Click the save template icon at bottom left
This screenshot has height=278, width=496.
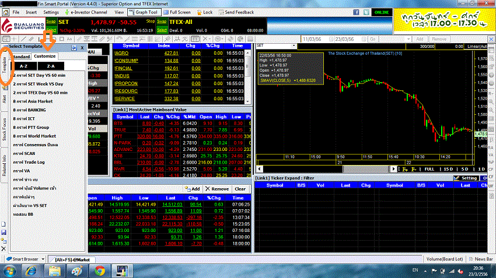[x=4, y=233]
